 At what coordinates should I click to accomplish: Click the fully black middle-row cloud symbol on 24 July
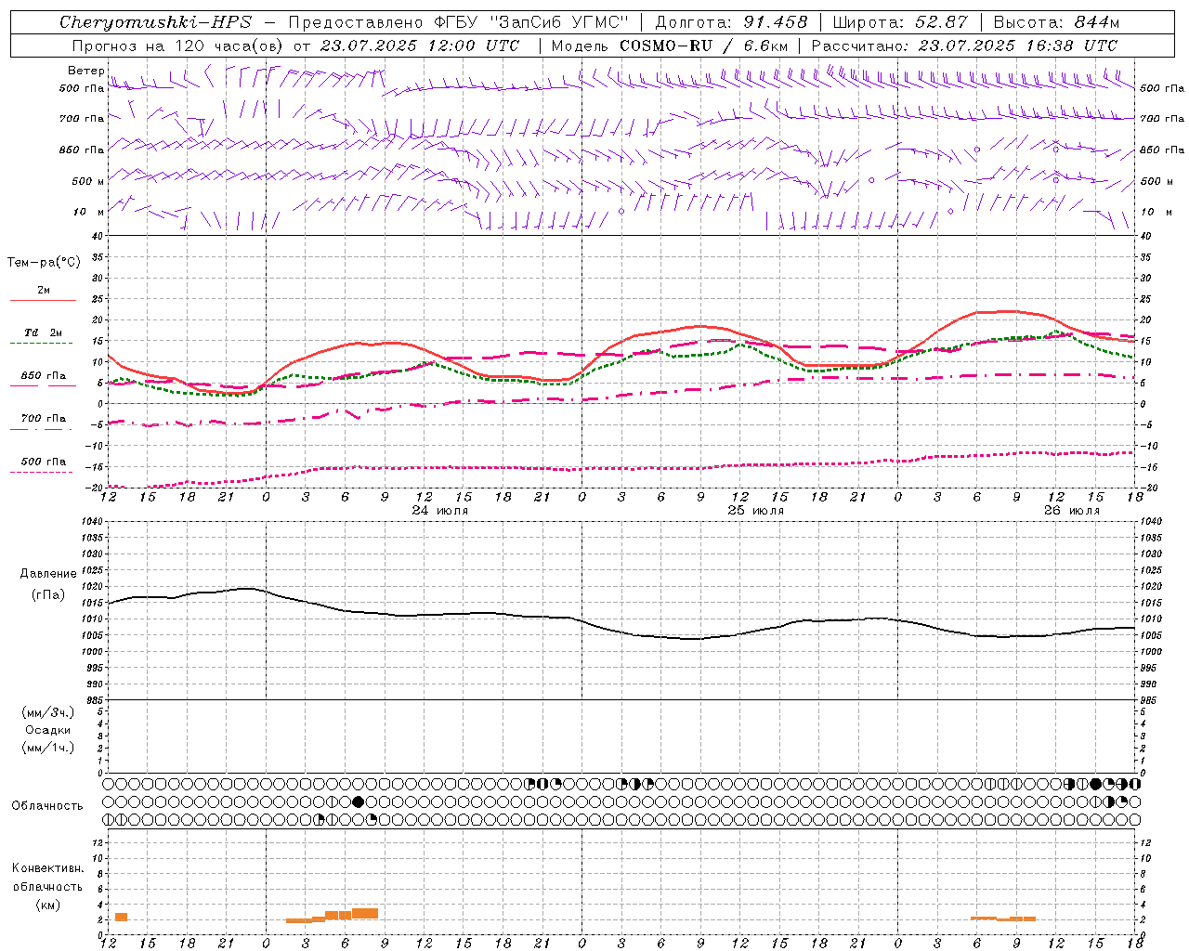point(359,801)
